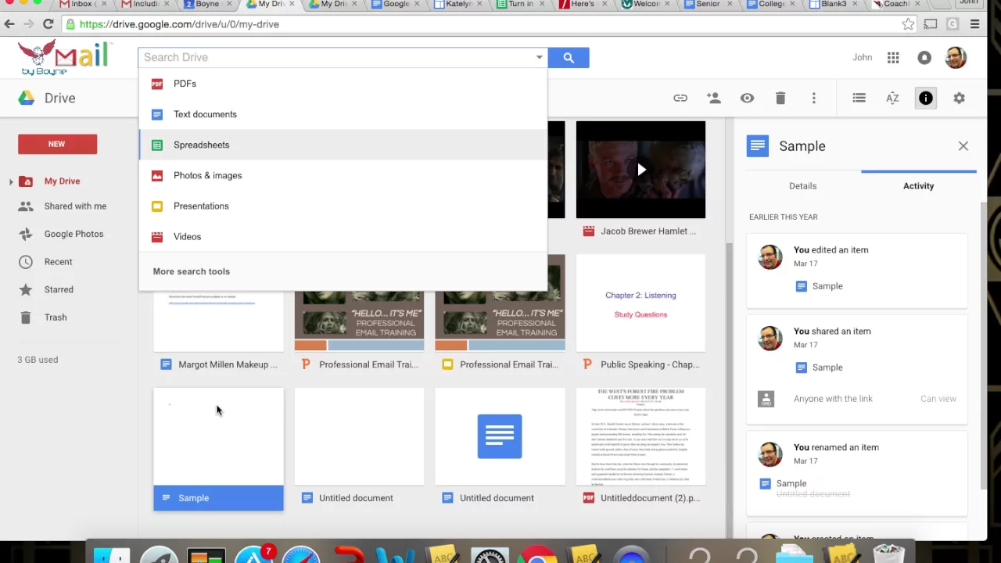Open the notifications bell
The height and width of the screenshot is (563, 1001).
(x=924, y=57)
